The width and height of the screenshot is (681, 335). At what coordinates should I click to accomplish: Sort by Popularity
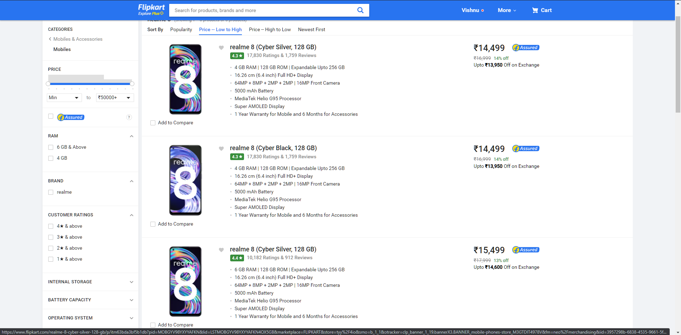point(181,29)
